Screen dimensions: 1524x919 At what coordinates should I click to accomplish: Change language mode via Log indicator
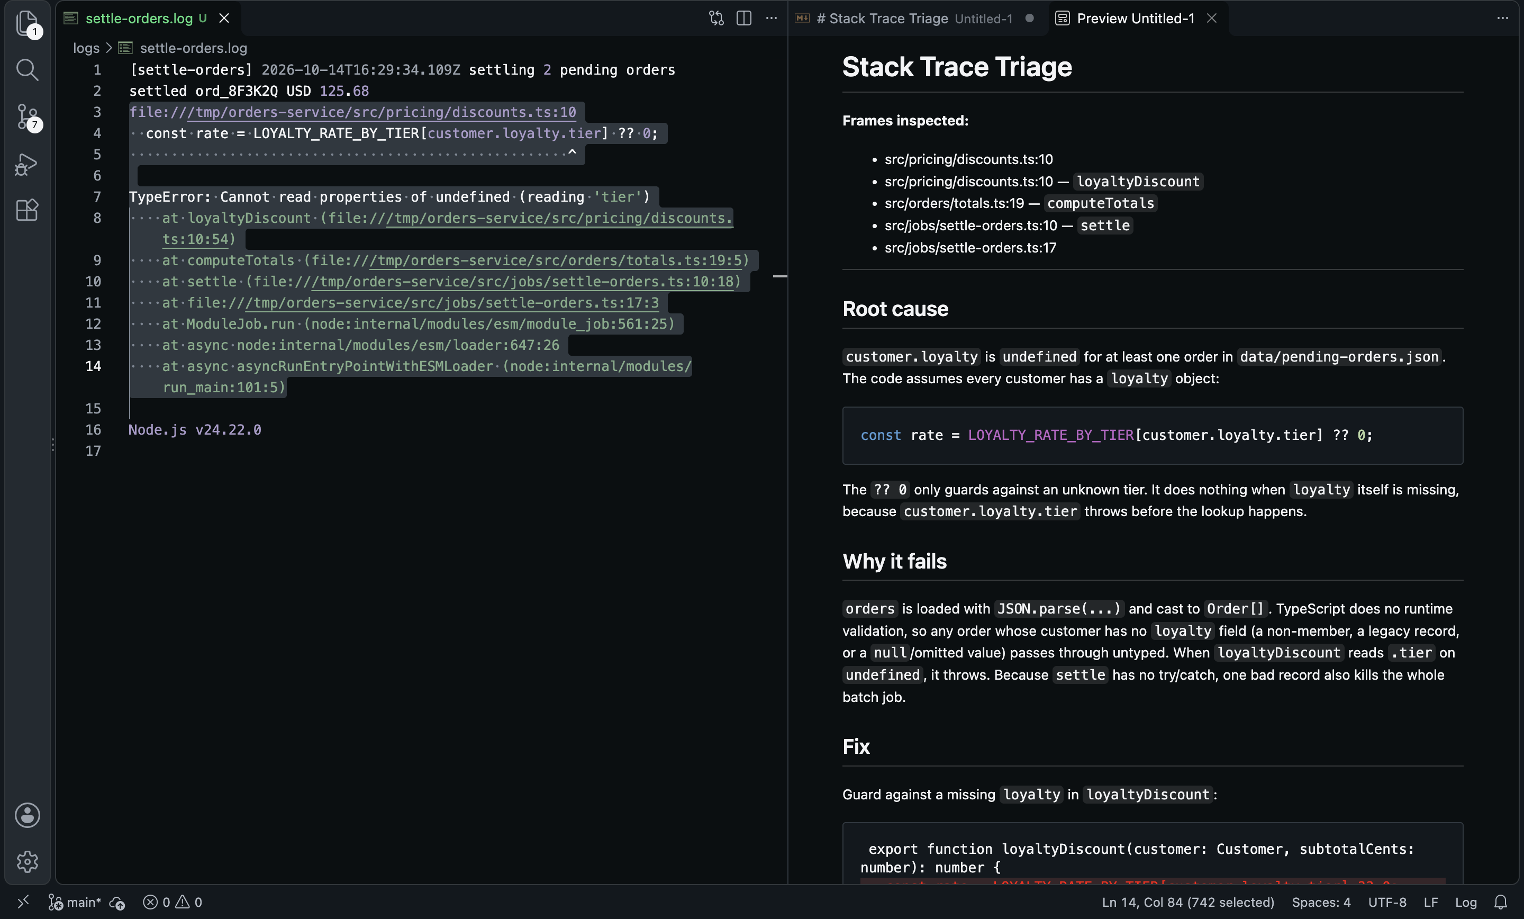[1465, 902]
